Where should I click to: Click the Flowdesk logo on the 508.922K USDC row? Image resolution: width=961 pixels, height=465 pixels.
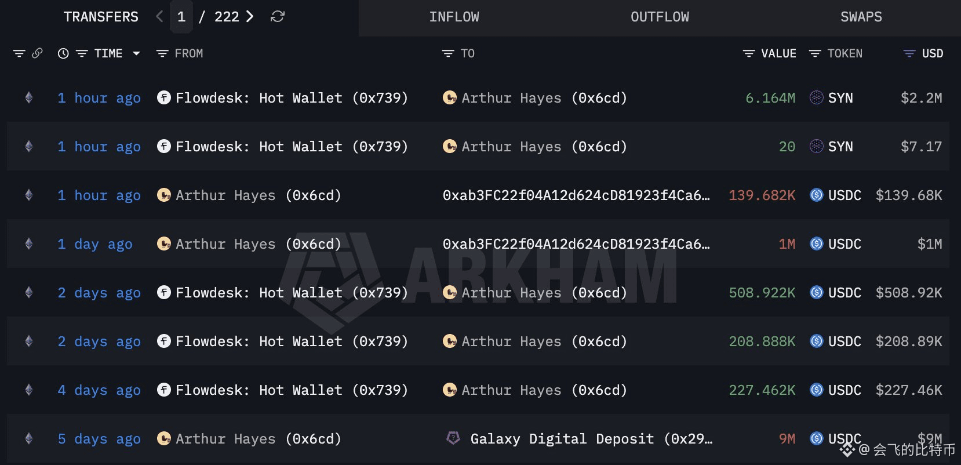pos(164,292)
